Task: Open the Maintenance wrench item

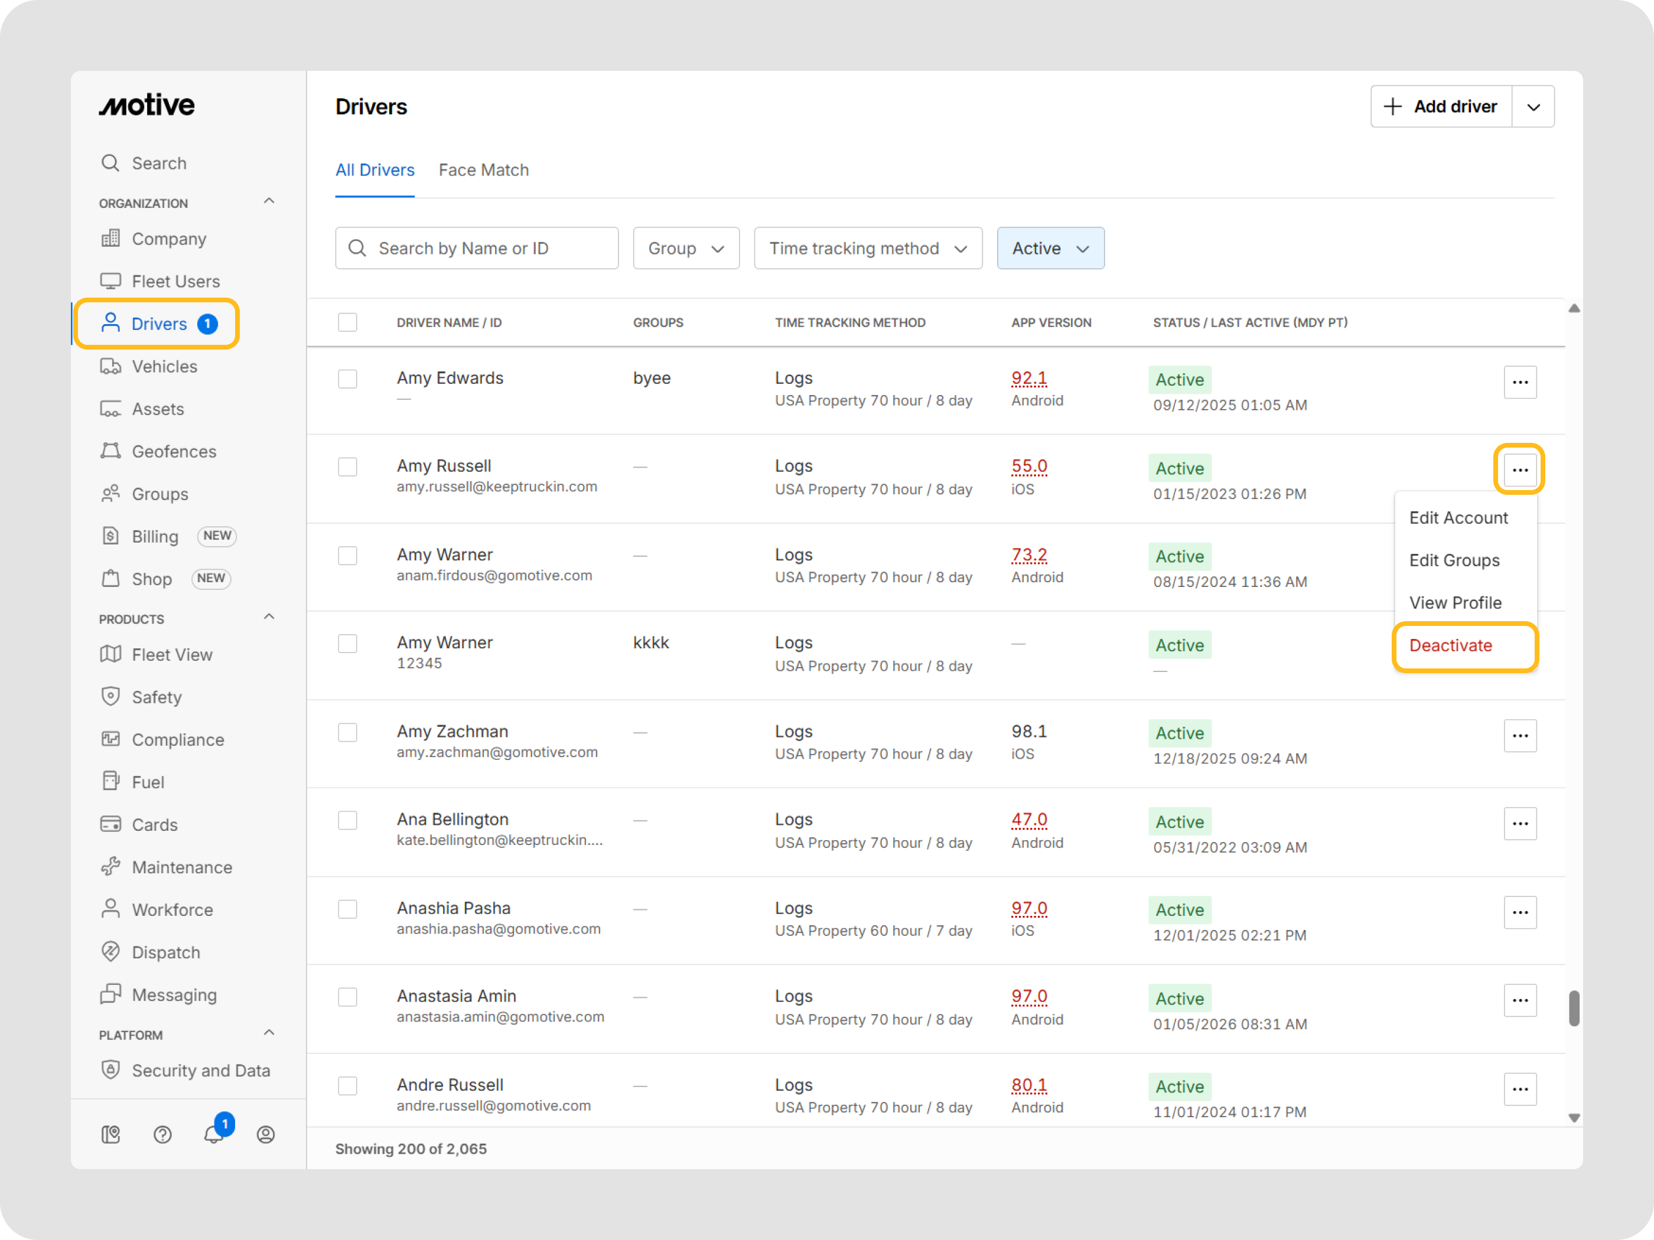Action: [x=182, y=867]
